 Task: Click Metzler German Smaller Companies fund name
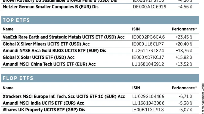click(x=51, y=7)
